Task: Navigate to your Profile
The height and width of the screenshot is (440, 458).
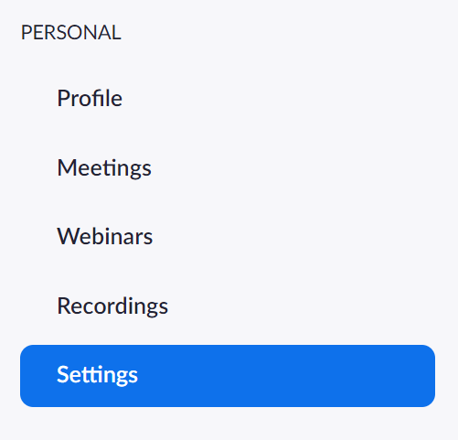Action: pos(228,99)
